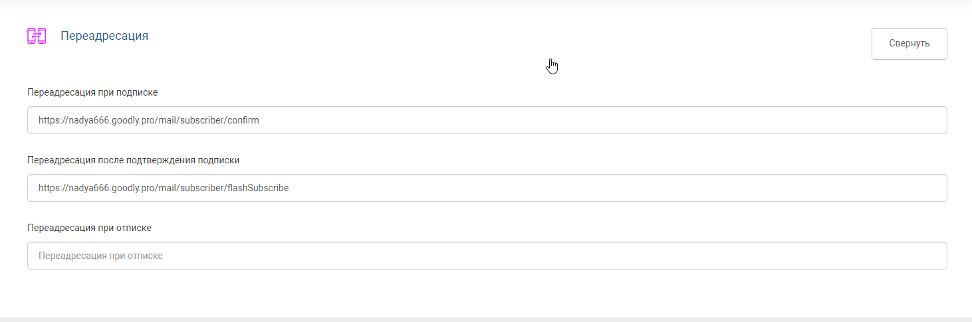Hide the redirect settings via Свернуть

909,44
